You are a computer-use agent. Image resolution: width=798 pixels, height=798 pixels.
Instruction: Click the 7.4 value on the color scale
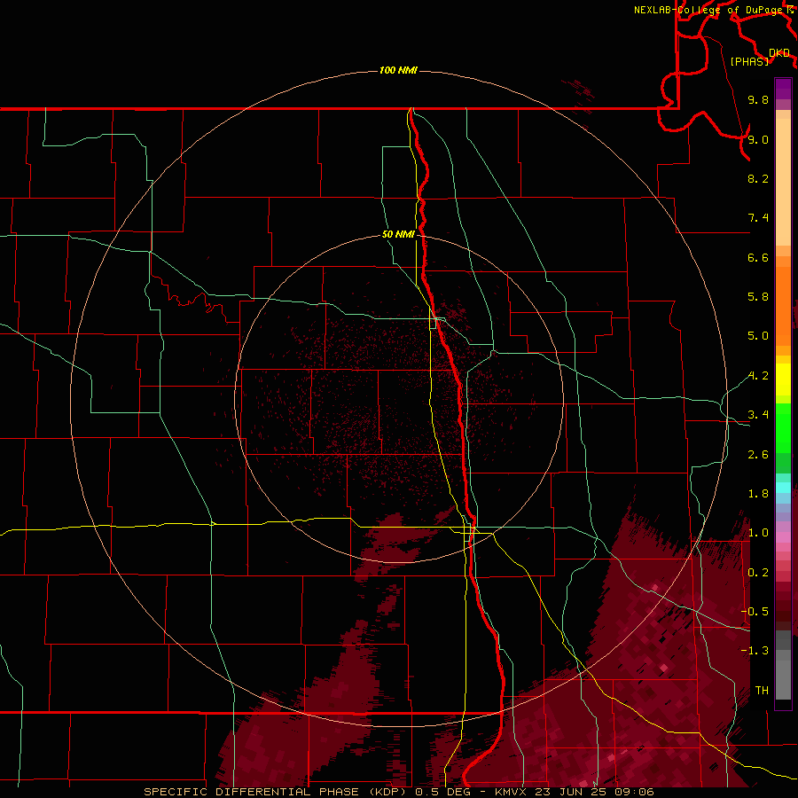758,218
